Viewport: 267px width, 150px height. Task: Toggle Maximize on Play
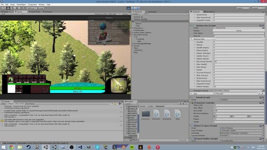[x=101, y=14]
